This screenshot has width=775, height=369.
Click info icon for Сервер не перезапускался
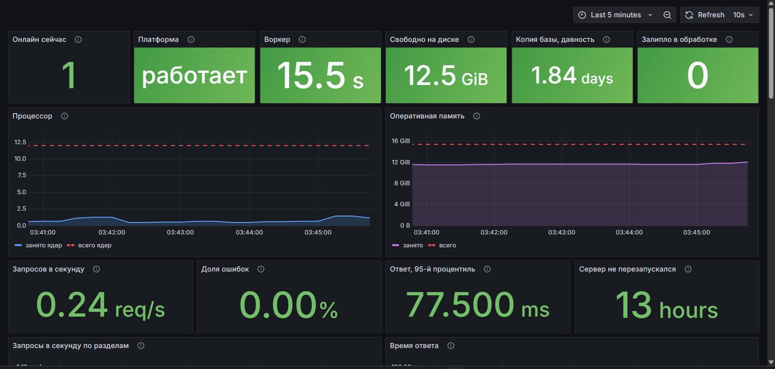[x=688, y=269]
